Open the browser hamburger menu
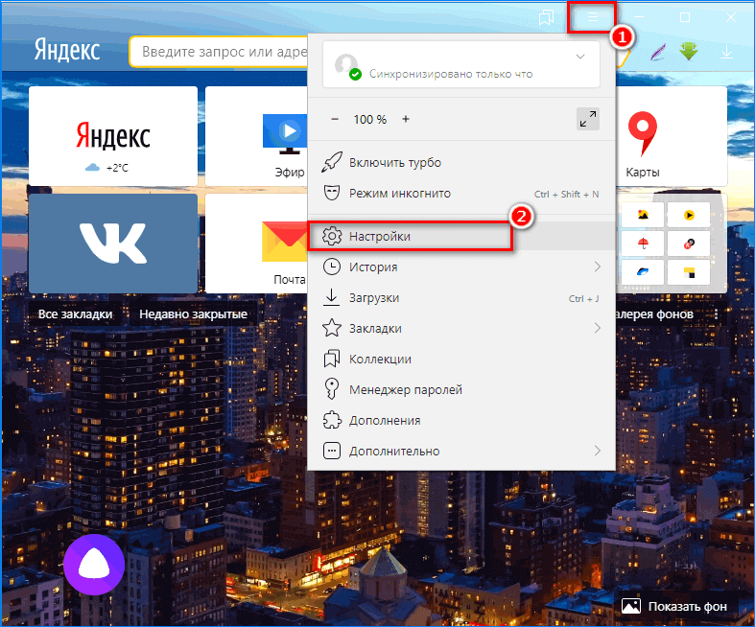 tap(593, 18)
